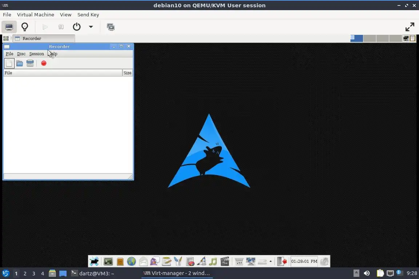The width and height of the screenshot is (419, 279).
Task: Expand the shutdown options dropdown arrow
Action: pos(91,27)
